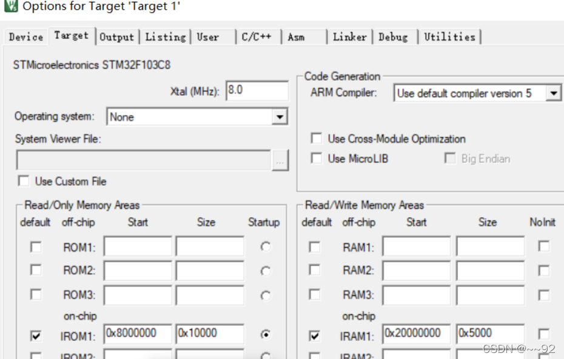This screenshot has width=564, height=359.
Task: Click the ROM2 Start field
Action: [x=138, y=271]
